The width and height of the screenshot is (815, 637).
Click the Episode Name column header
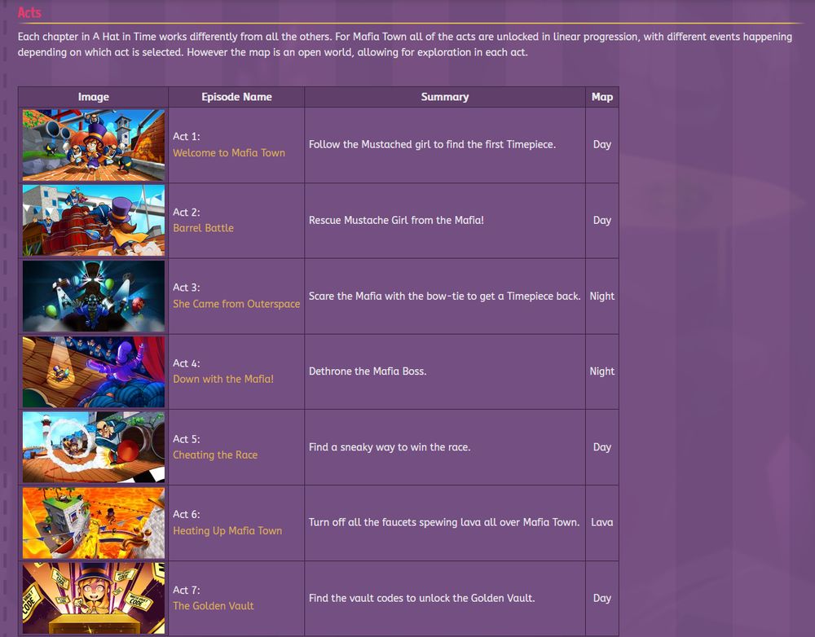click(x=236, y=97)
